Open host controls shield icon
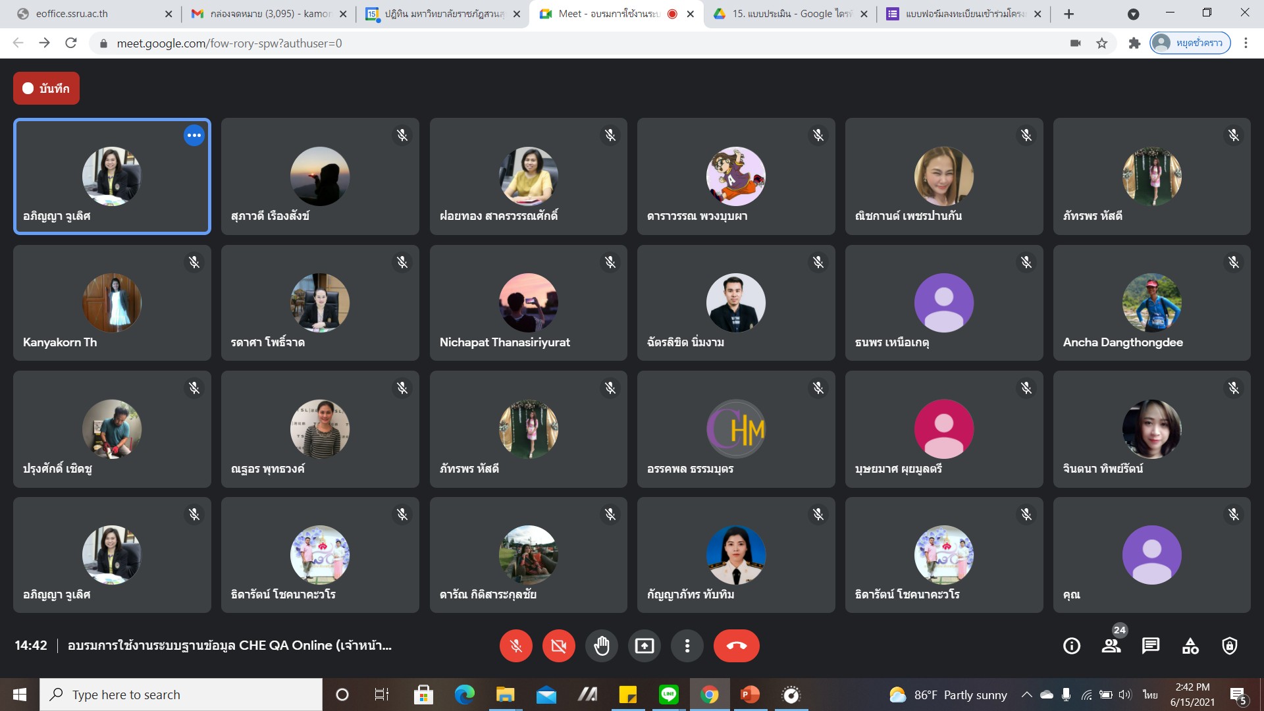The height and width of the screenshot is (711, 1264). pos(1229,646)
